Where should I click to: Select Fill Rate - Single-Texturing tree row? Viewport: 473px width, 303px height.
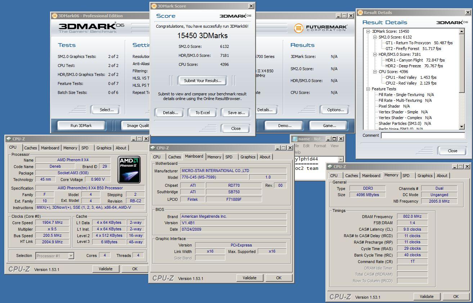406,95
